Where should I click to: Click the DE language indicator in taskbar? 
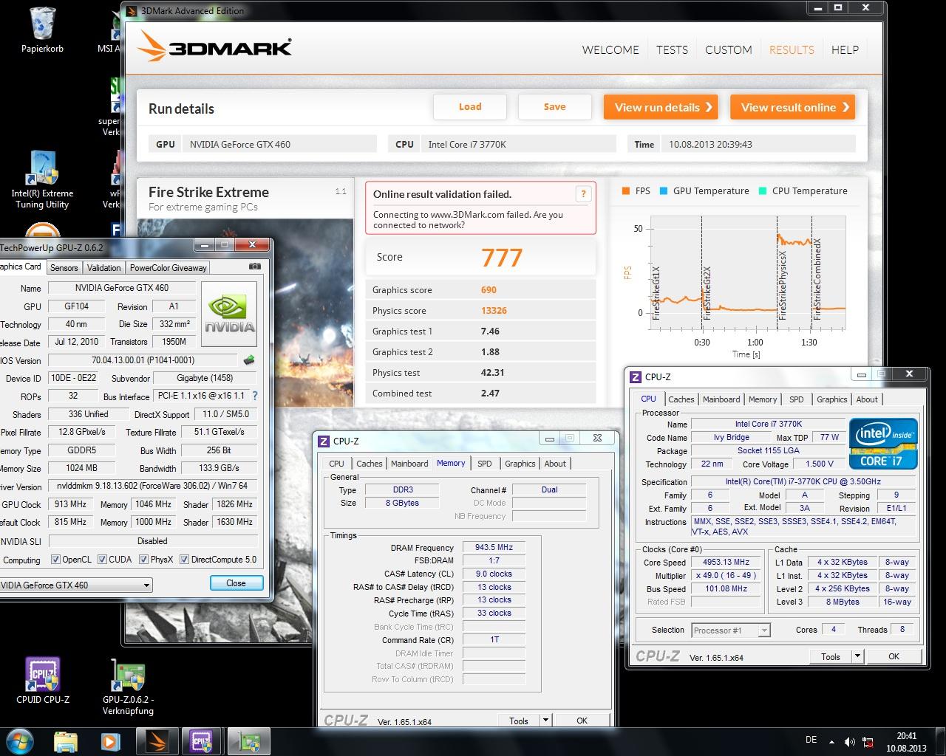pyautogui.click(x=811, y=740)
